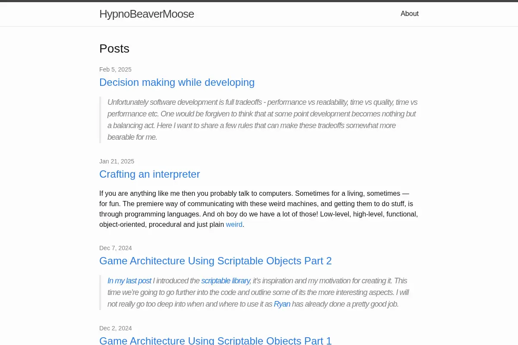Open Game Architecture Using Scriptable Objects Part 2
The height and width of the screenshot is (345, 518).
pos(215,261)
